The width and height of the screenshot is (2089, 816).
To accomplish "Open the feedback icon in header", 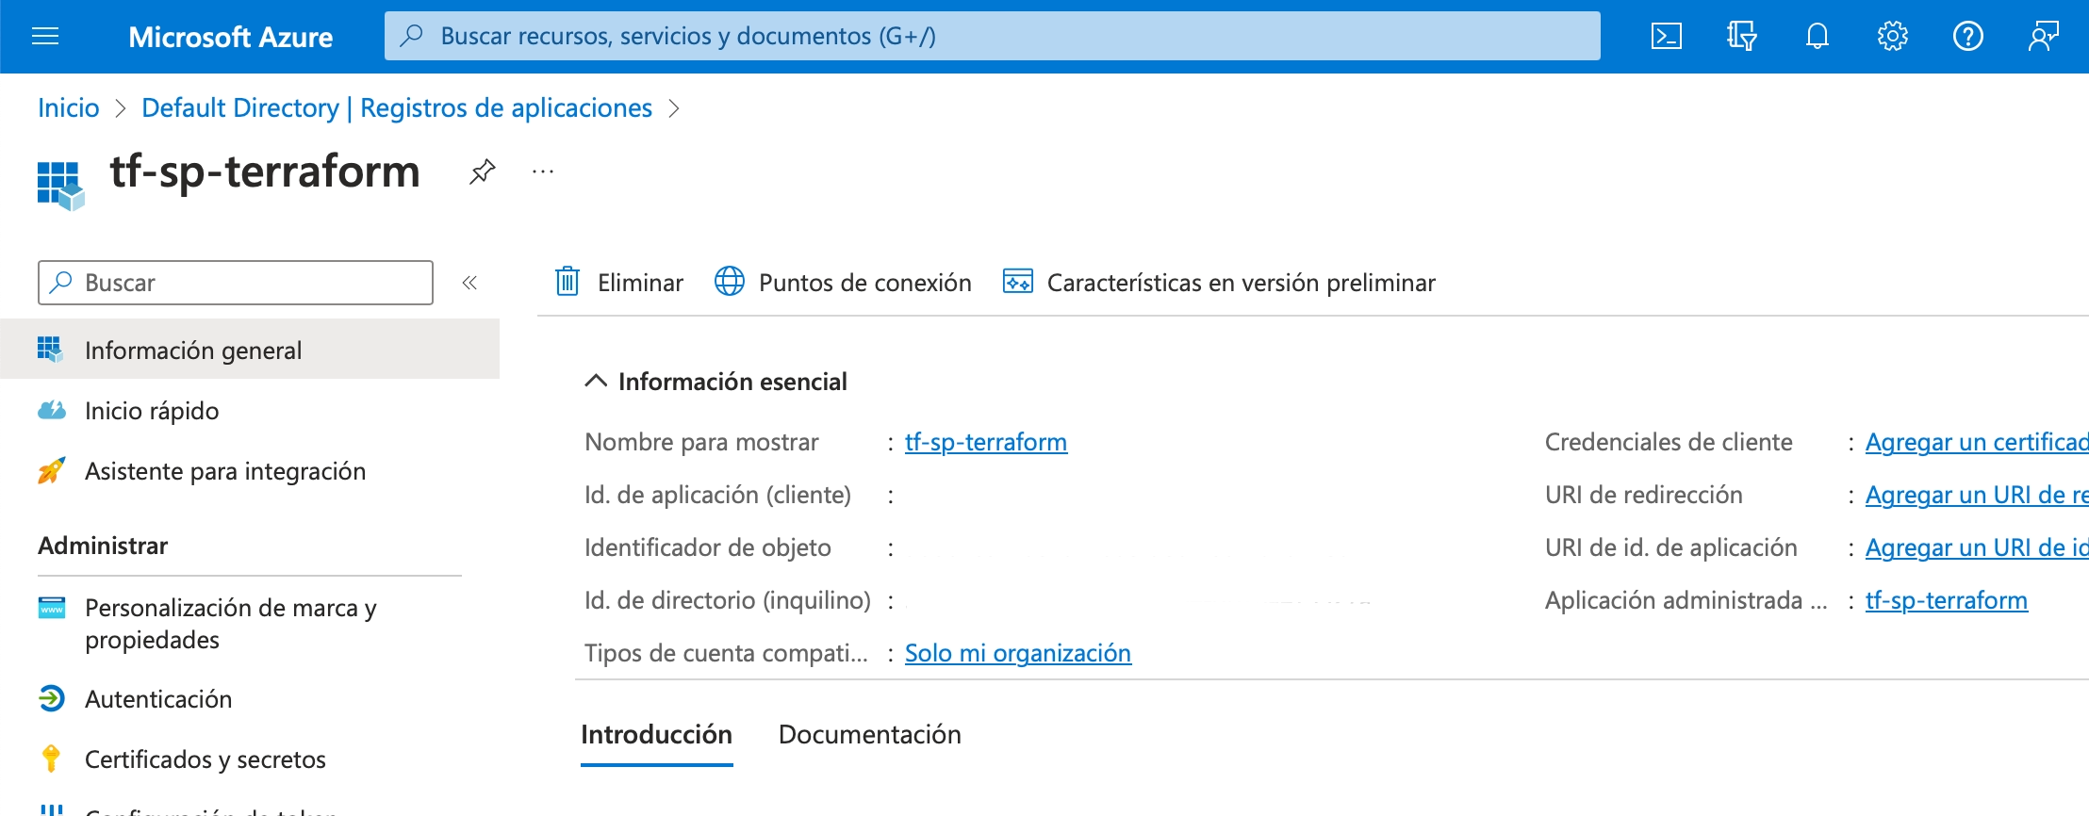I will click(x=2043, y=36).
